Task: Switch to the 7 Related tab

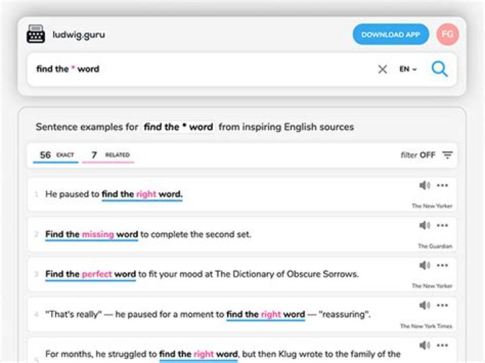Action: click(107, 156)
